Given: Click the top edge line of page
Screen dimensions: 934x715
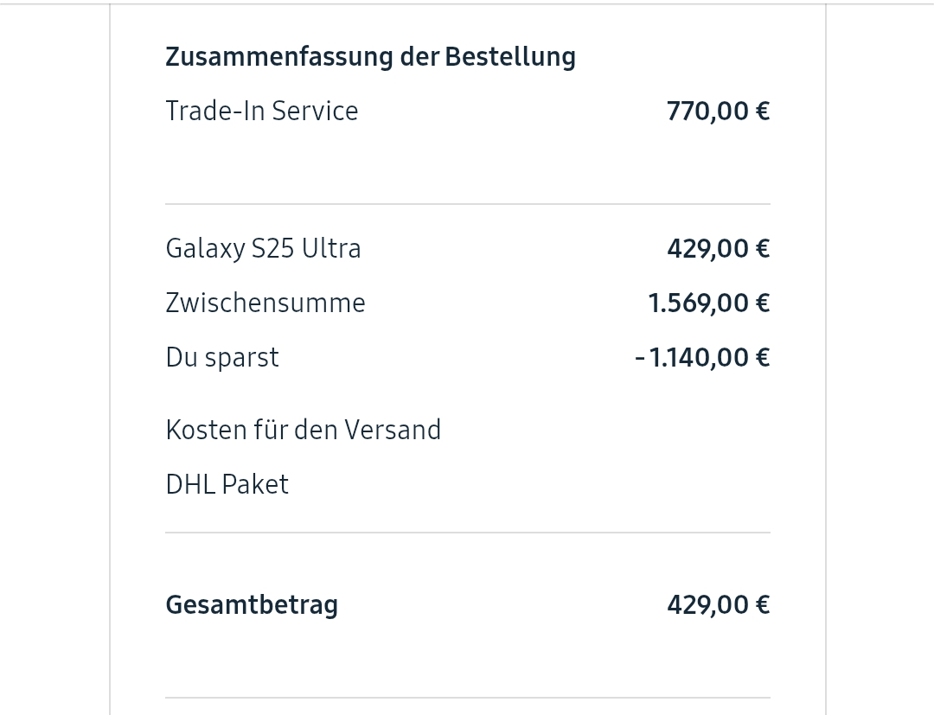Looking at the screenshot, I should [467, 4].
